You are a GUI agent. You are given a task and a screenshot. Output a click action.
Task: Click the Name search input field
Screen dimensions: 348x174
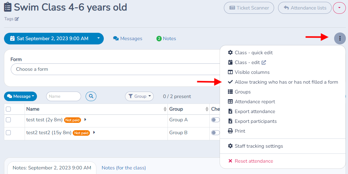click(x=63, y=96)
